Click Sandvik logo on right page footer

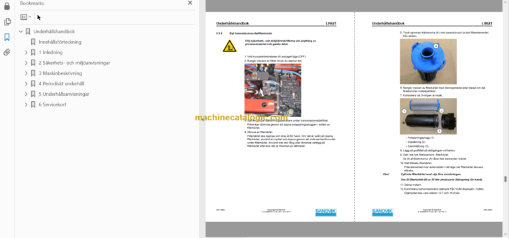point(382,212)
